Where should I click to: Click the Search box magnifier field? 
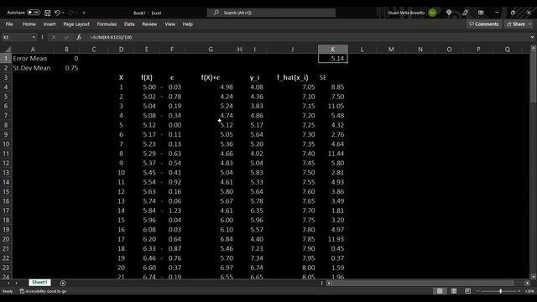coord(271,13)
